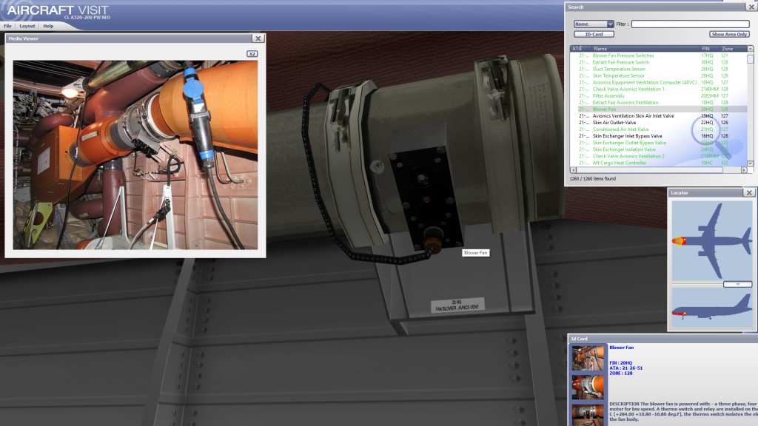Click the Show Area Only button

[x=729, y=34]
